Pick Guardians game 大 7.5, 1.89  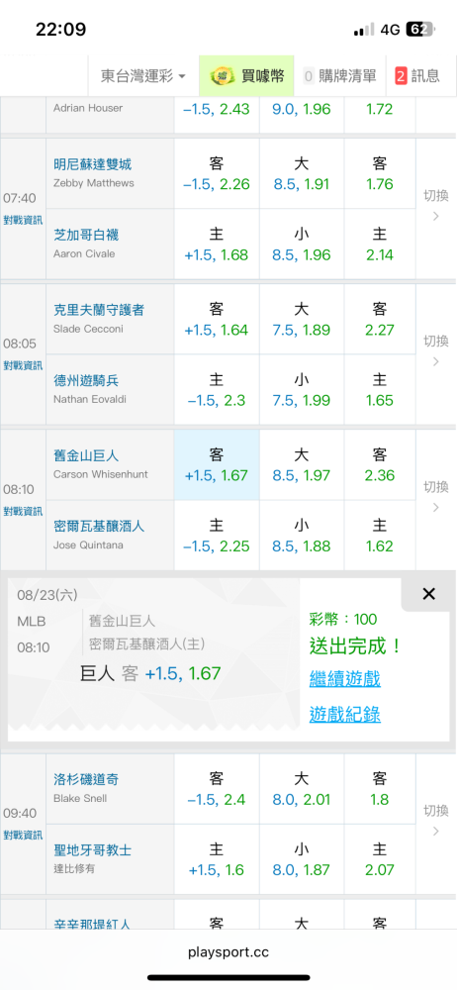(x=301, y=319)
